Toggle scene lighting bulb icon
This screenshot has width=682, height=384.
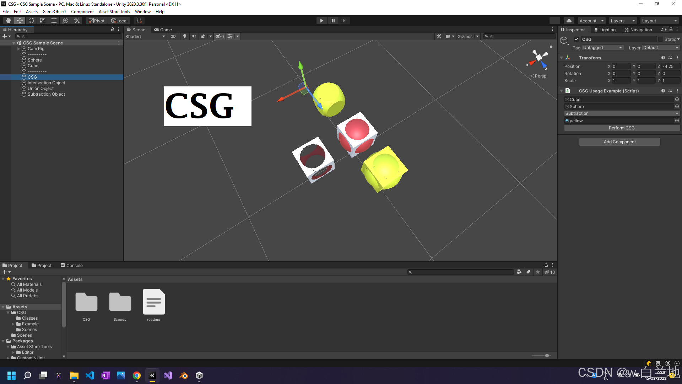184,36
